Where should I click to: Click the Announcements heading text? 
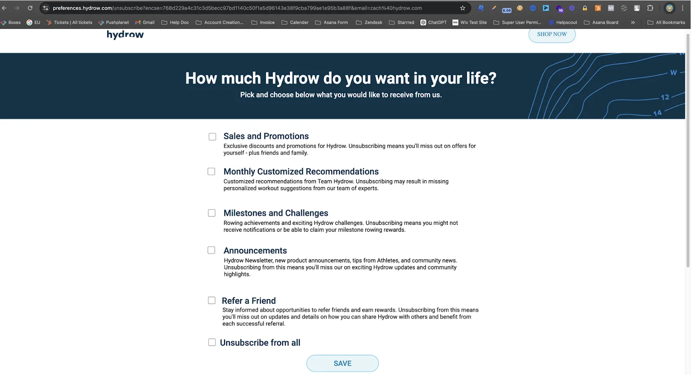click(255, 251)
